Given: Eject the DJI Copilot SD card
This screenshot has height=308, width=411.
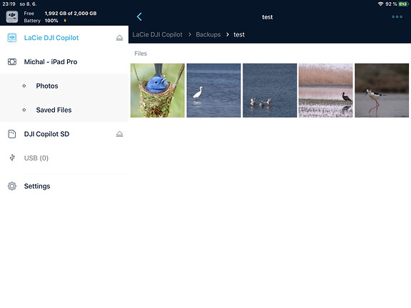Looking at the screenshot, I should pos(120,134).
